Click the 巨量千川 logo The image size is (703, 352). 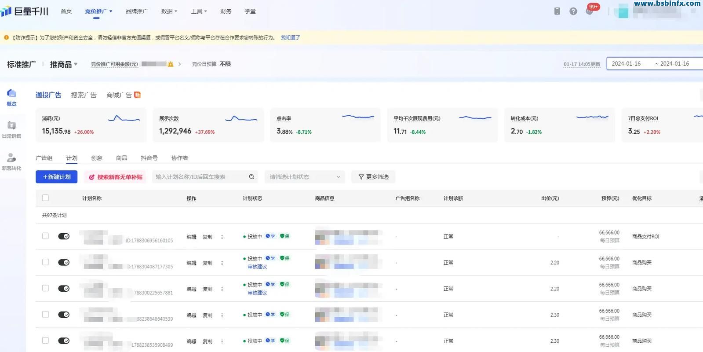24,11
